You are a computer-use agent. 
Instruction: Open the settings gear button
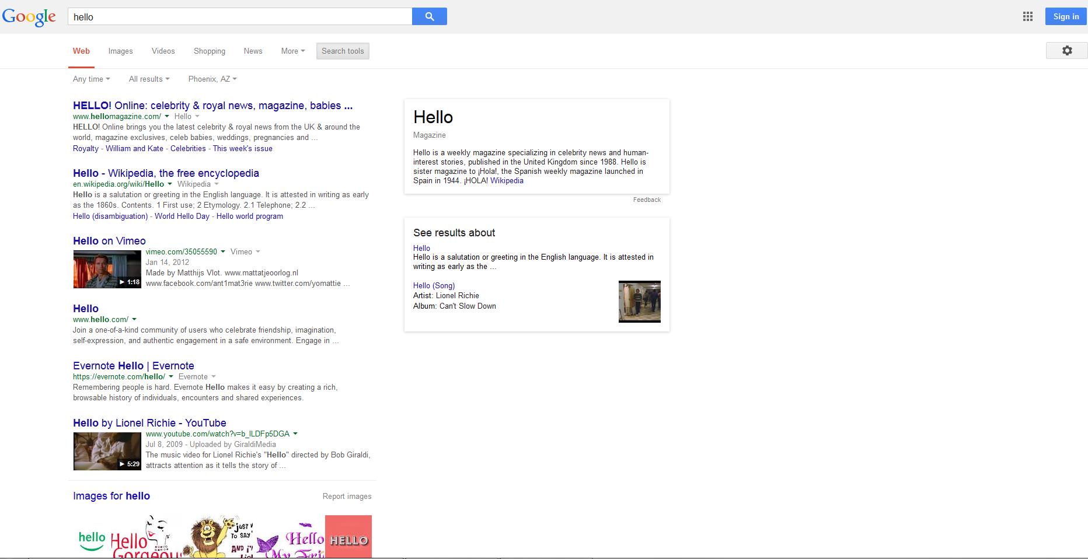1066,51
